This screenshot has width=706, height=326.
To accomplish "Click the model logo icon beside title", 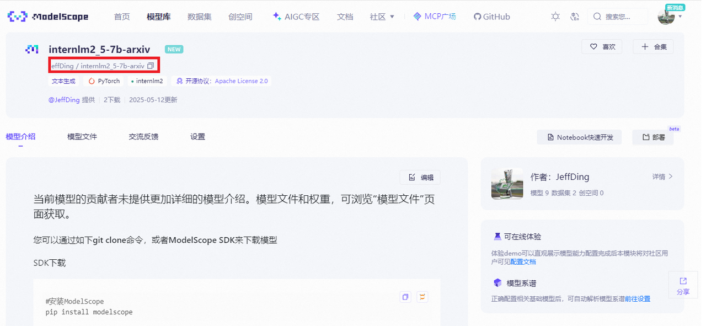I will pos(32,49).
